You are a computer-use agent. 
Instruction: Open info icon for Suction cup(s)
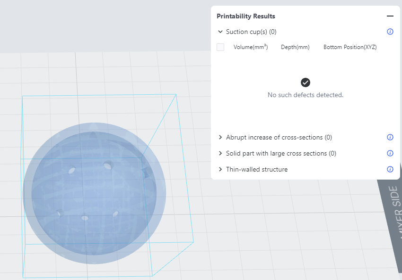pos(390,32)
